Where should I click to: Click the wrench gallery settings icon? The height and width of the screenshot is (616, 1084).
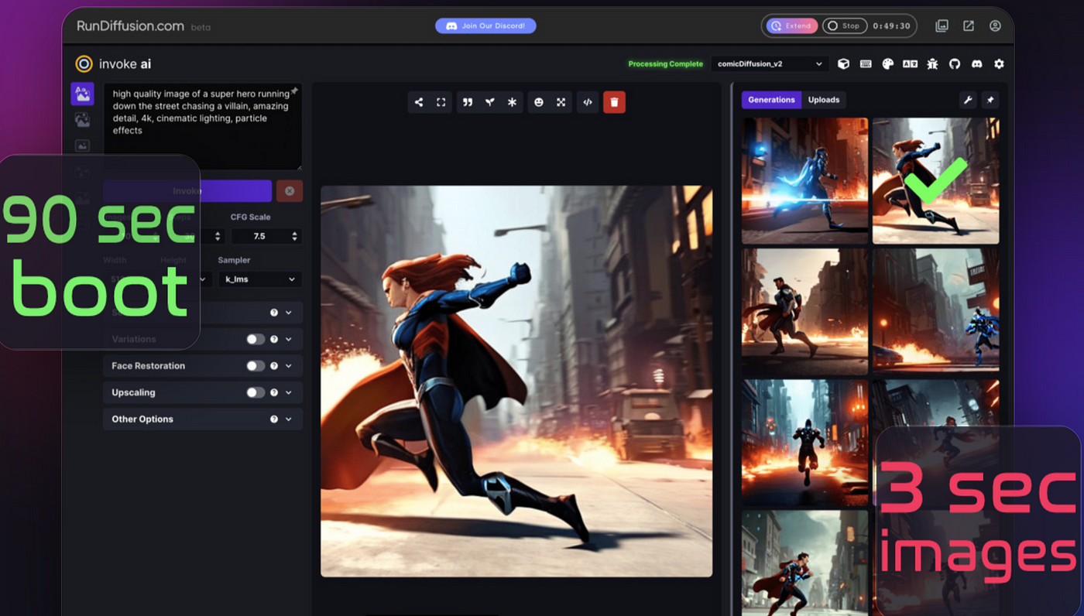(x=967, y=100)
